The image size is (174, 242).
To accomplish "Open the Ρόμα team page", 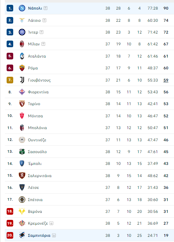I will coord(33,68).
